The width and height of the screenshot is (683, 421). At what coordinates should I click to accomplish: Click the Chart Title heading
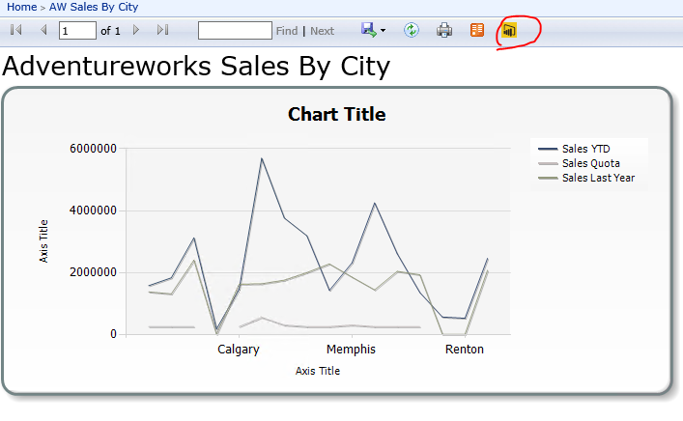click(x=336, y=115)
